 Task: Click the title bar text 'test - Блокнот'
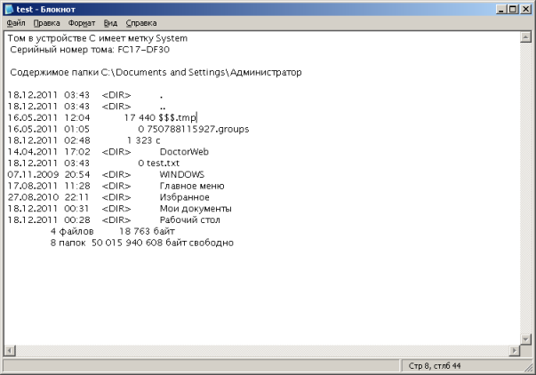pyautogui.click(x=46, y=9)
